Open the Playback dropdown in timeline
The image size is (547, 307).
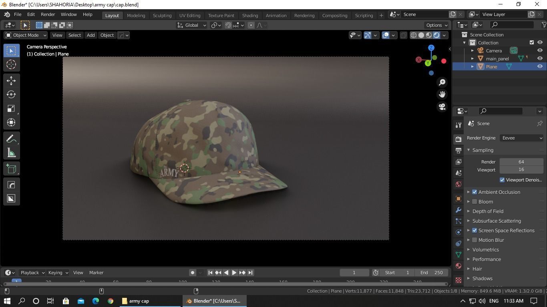point(32,273)
